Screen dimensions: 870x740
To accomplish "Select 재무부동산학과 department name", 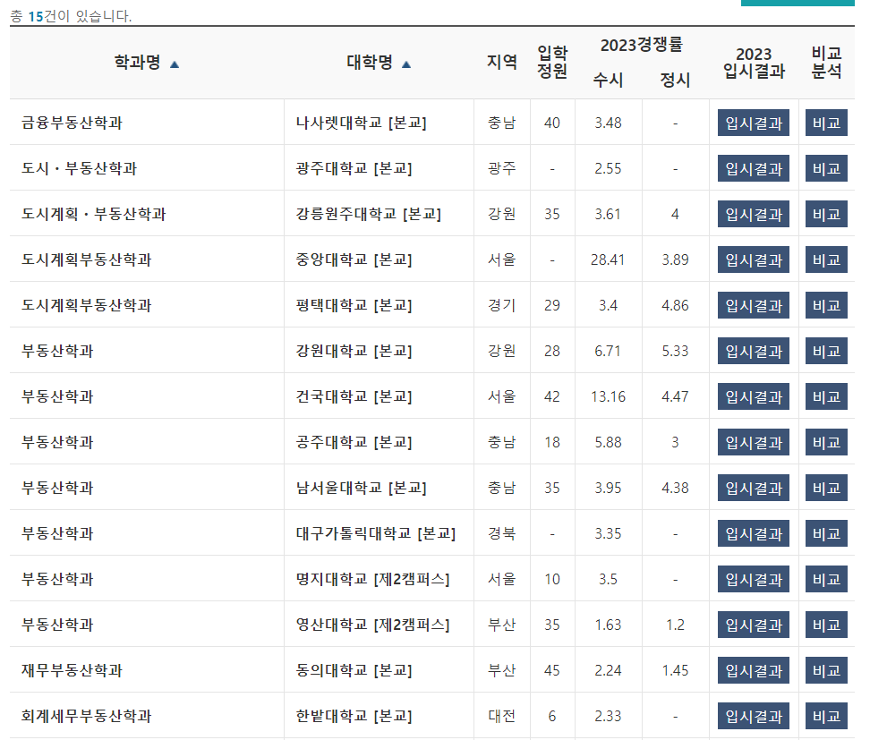I will pos(72,670).
